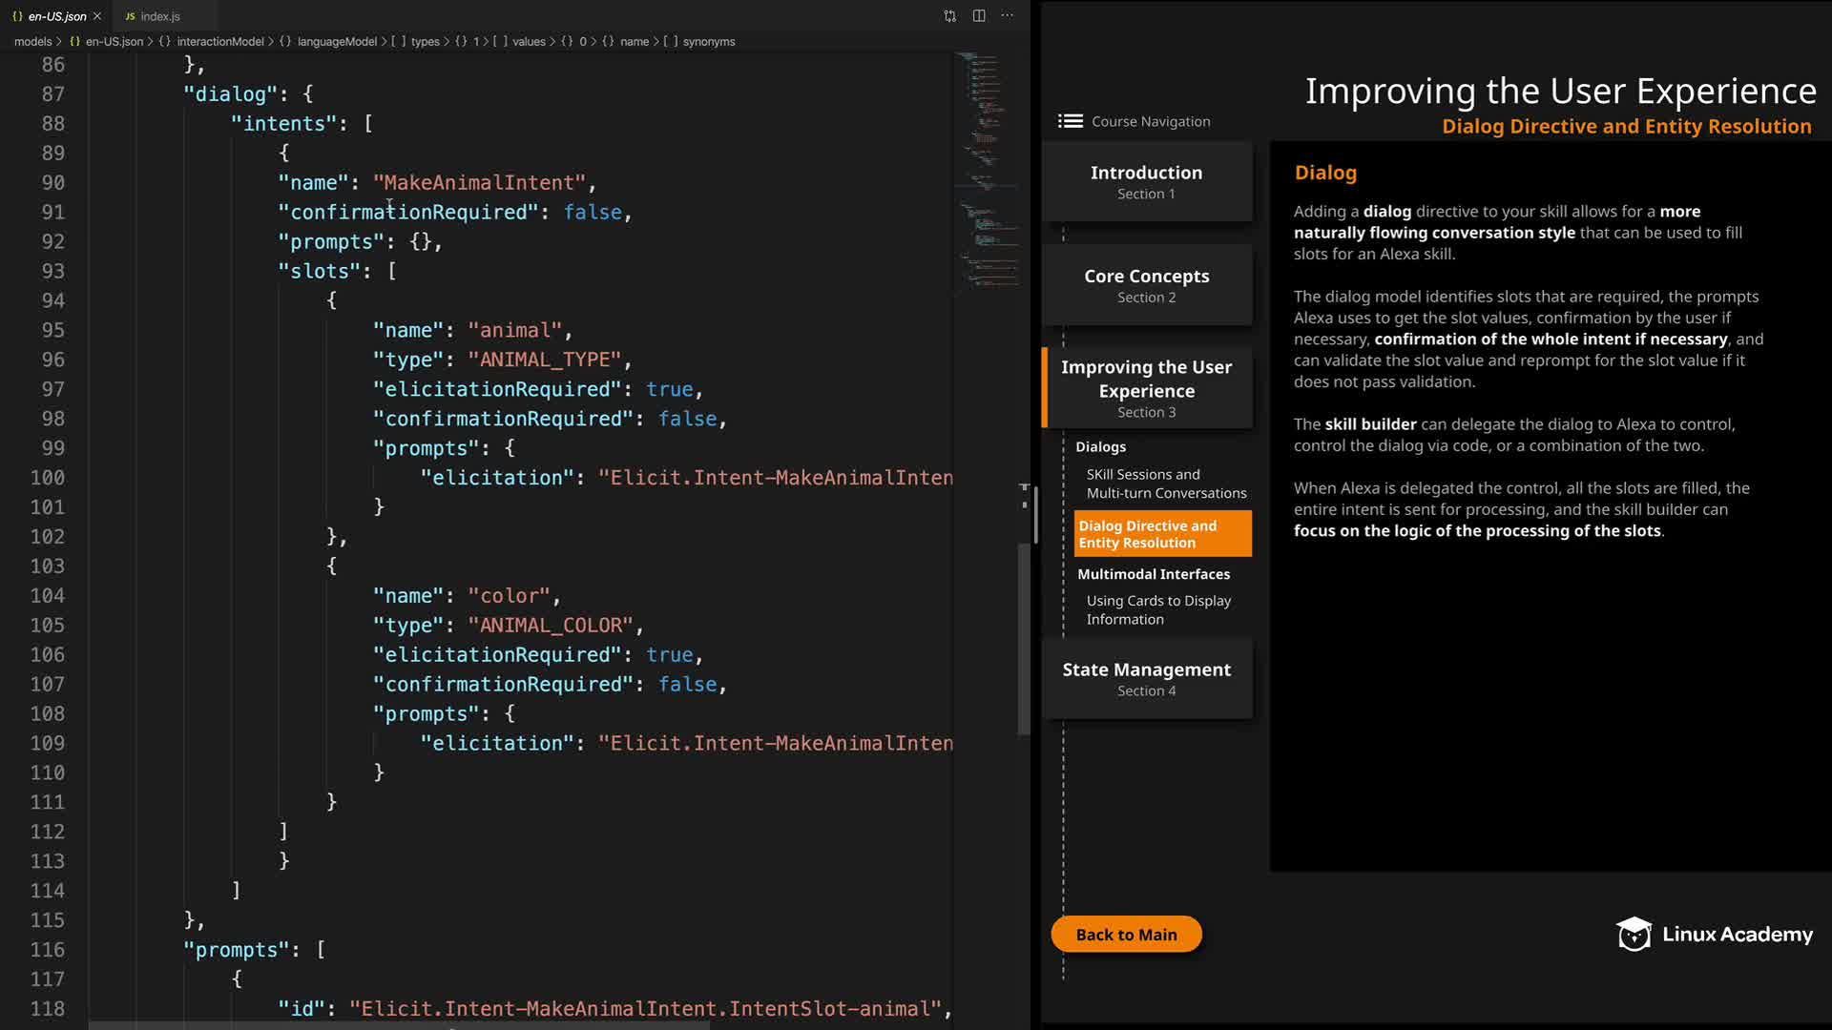
Task: Close the en-US.json tab
Action: tap(97, 16)
